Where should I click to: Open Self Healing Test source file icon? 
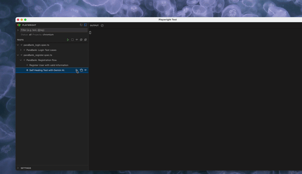[81, 70]
